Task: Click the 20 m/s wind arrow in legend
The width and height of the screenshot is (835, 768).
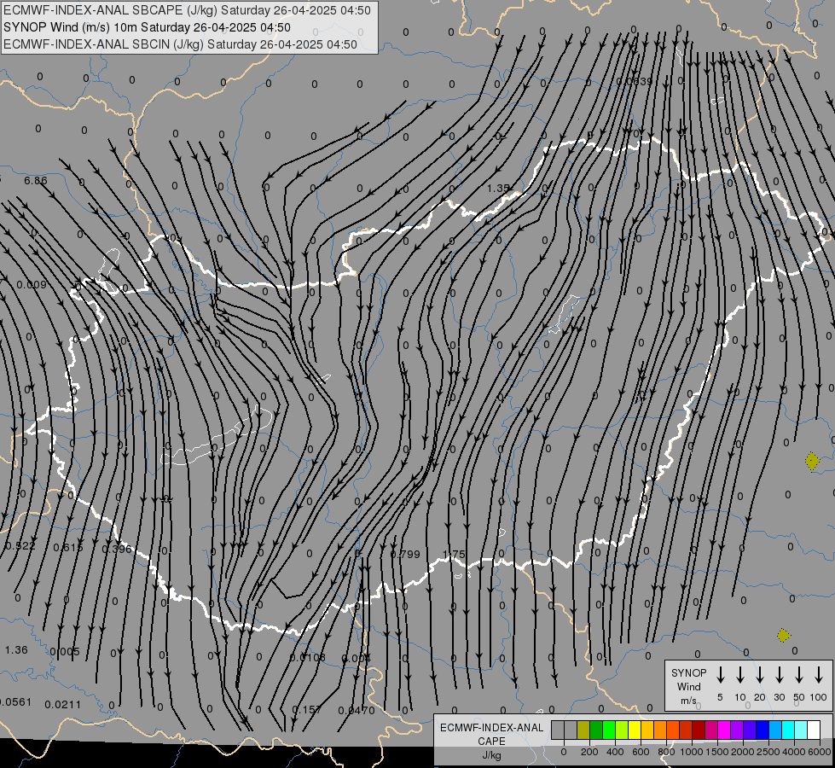Action: pos(759,674)
